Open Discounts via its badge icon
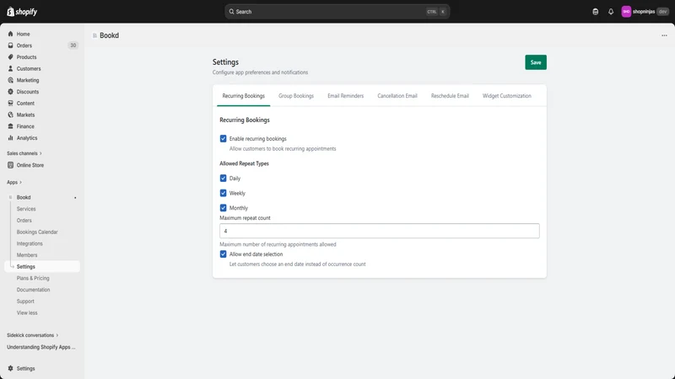 click(10, 92)
